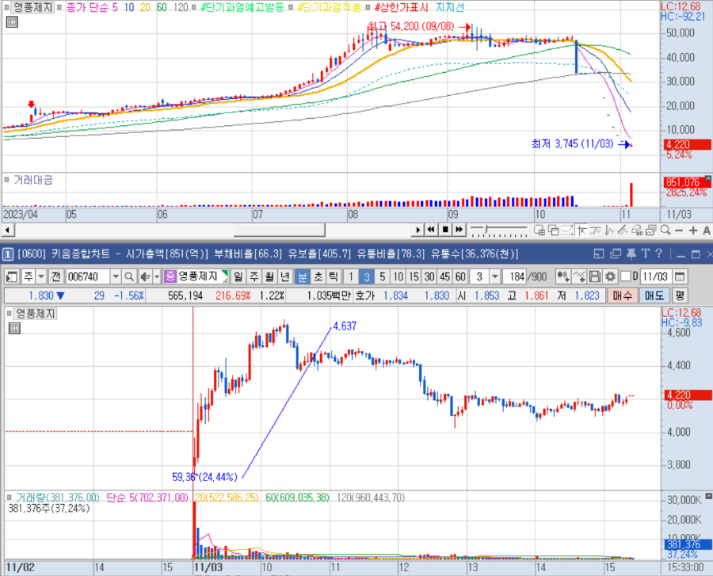Open the '주' market type dropdown arrow
The height and width of the screenshot is (576, 713).
(x=41, y=277)
